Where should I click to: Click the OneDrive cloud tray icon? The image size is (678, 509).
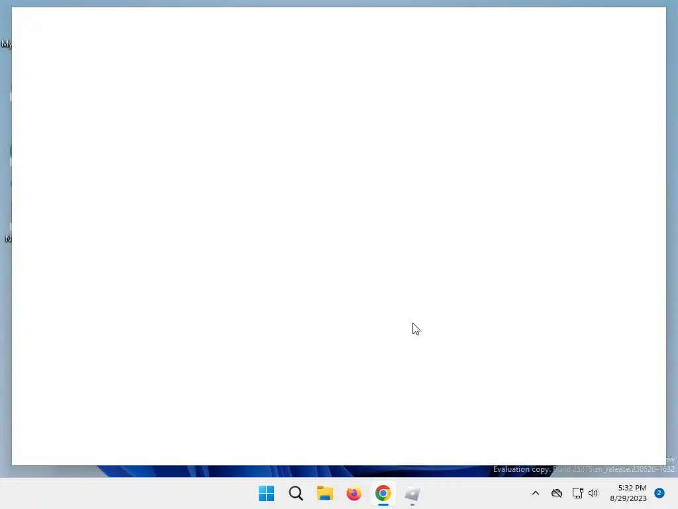[557, 493]
